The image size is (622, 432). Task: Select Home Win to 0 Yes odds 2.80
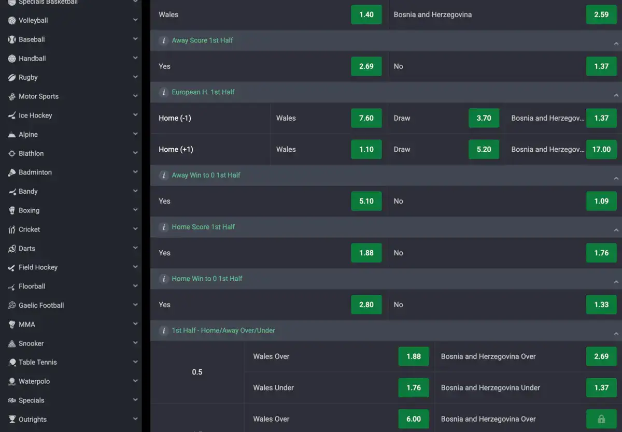[366, 305]
